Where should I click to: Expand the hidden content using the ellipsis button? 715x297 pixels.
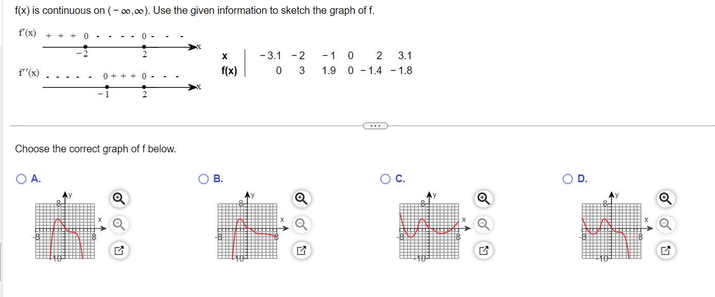[376, 126]
